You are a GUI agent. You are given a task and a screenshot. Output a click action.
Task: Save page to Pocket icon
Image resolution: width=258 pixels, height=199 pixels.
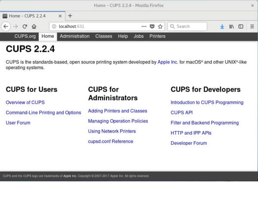click(152, 26)
